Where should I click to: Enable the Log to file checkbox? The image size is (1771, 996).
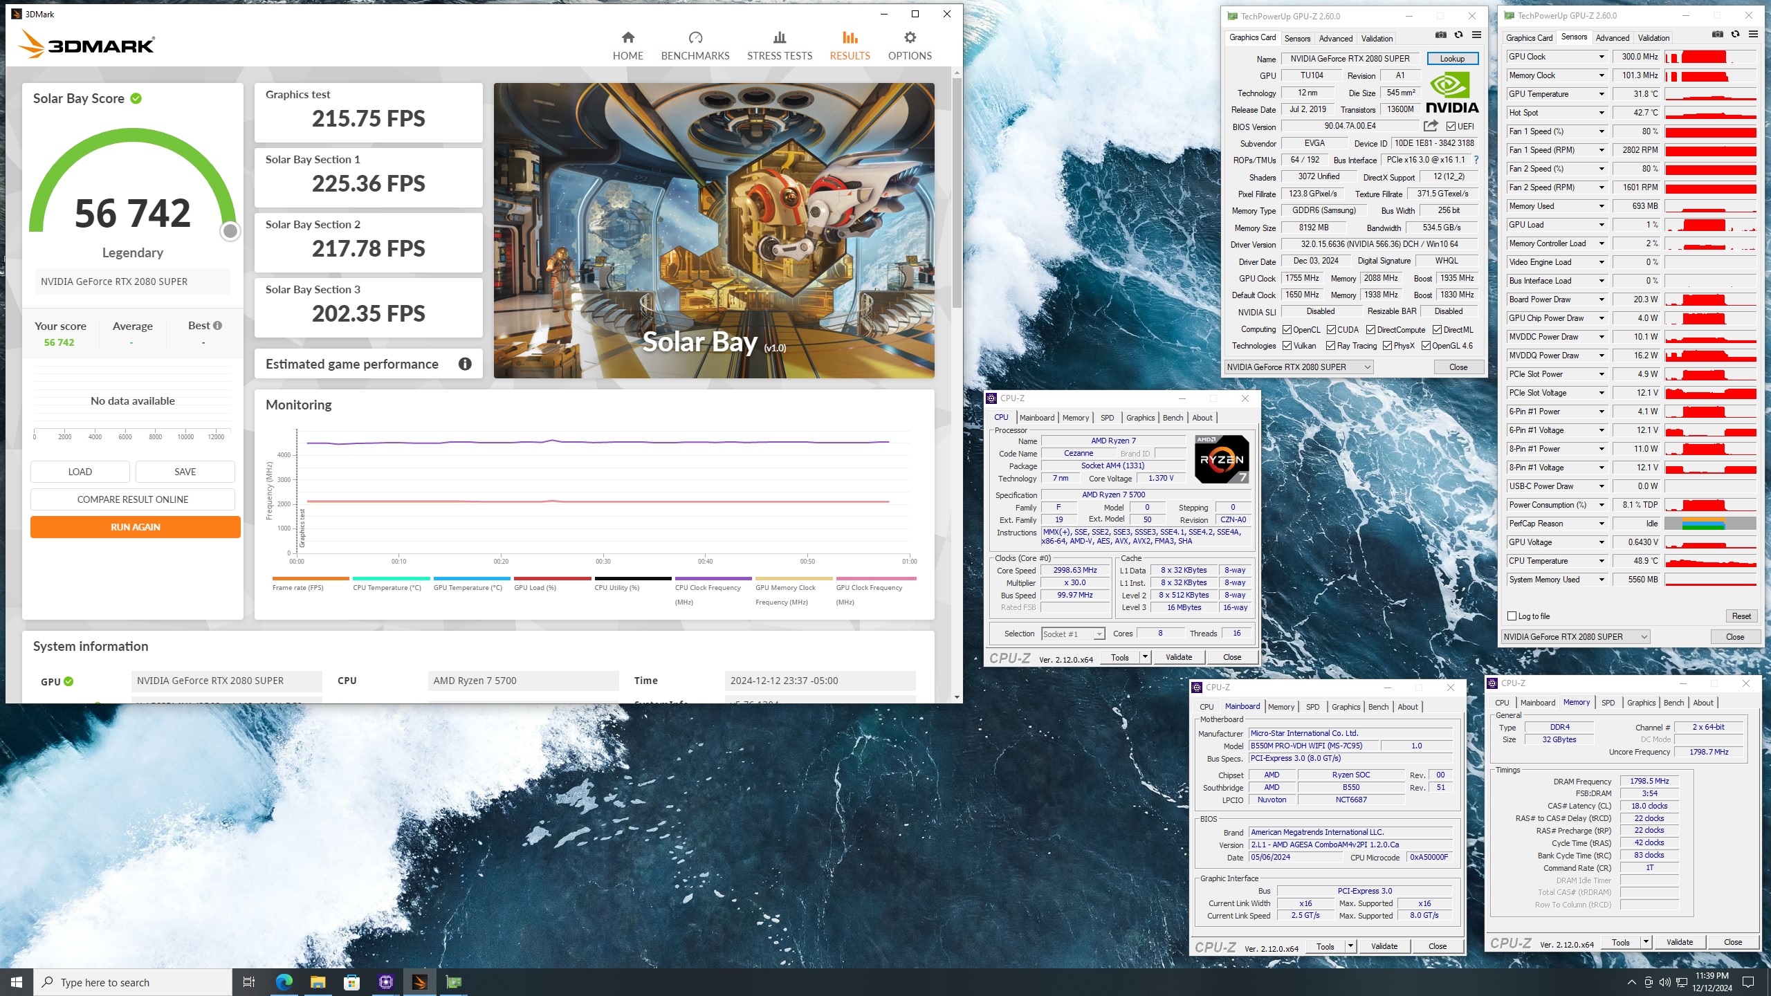[x=1512, y=616]
